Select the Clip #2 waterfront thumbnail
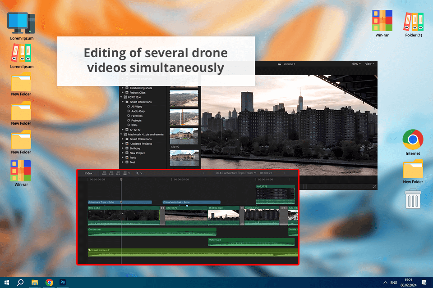The height and width of the screenshot is (288, 433). click(184, 136)
